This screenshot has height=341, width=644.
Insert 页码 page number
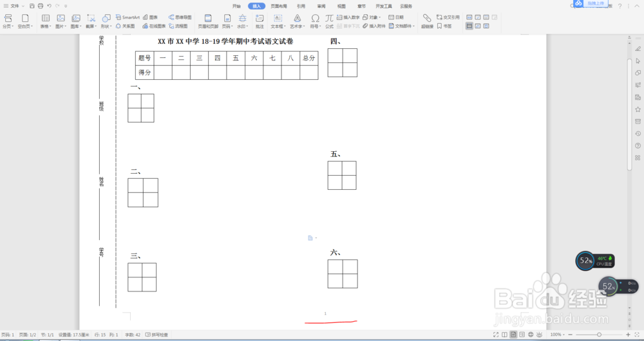227,21
